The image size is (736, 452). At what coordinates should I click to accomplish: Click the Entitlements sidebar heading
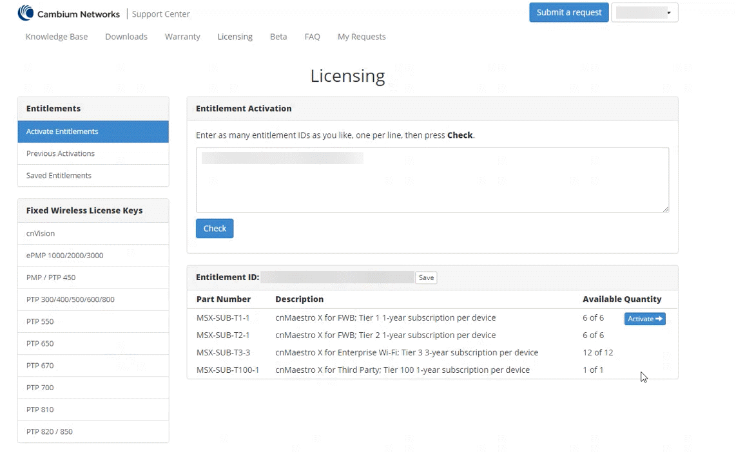tap(53, 108)
